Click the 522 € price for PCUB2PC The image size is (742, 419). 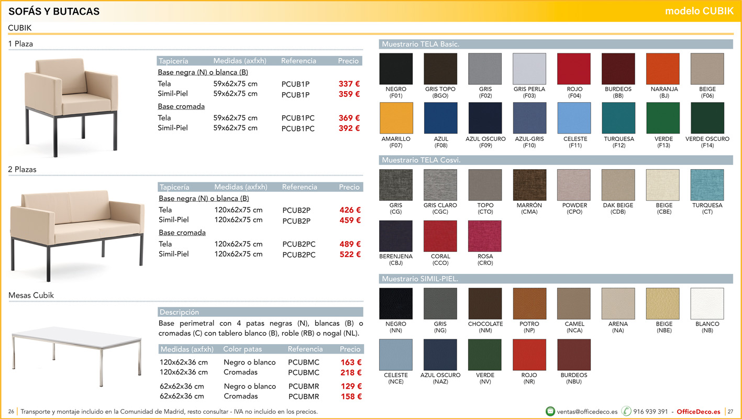350,255
